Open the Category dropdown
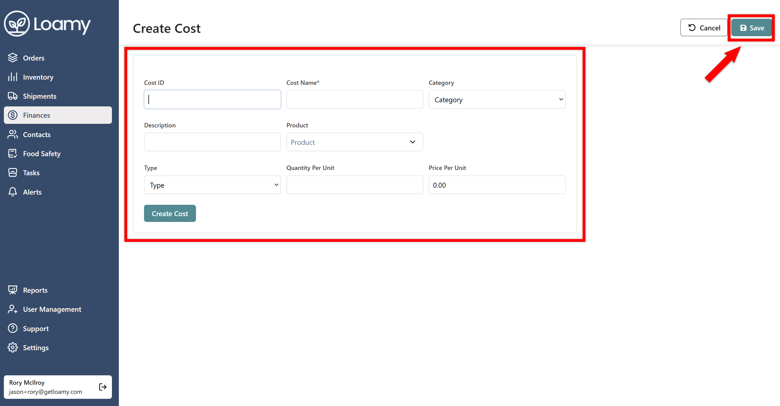This screenshot has height=406, width=780. [497, 99]
